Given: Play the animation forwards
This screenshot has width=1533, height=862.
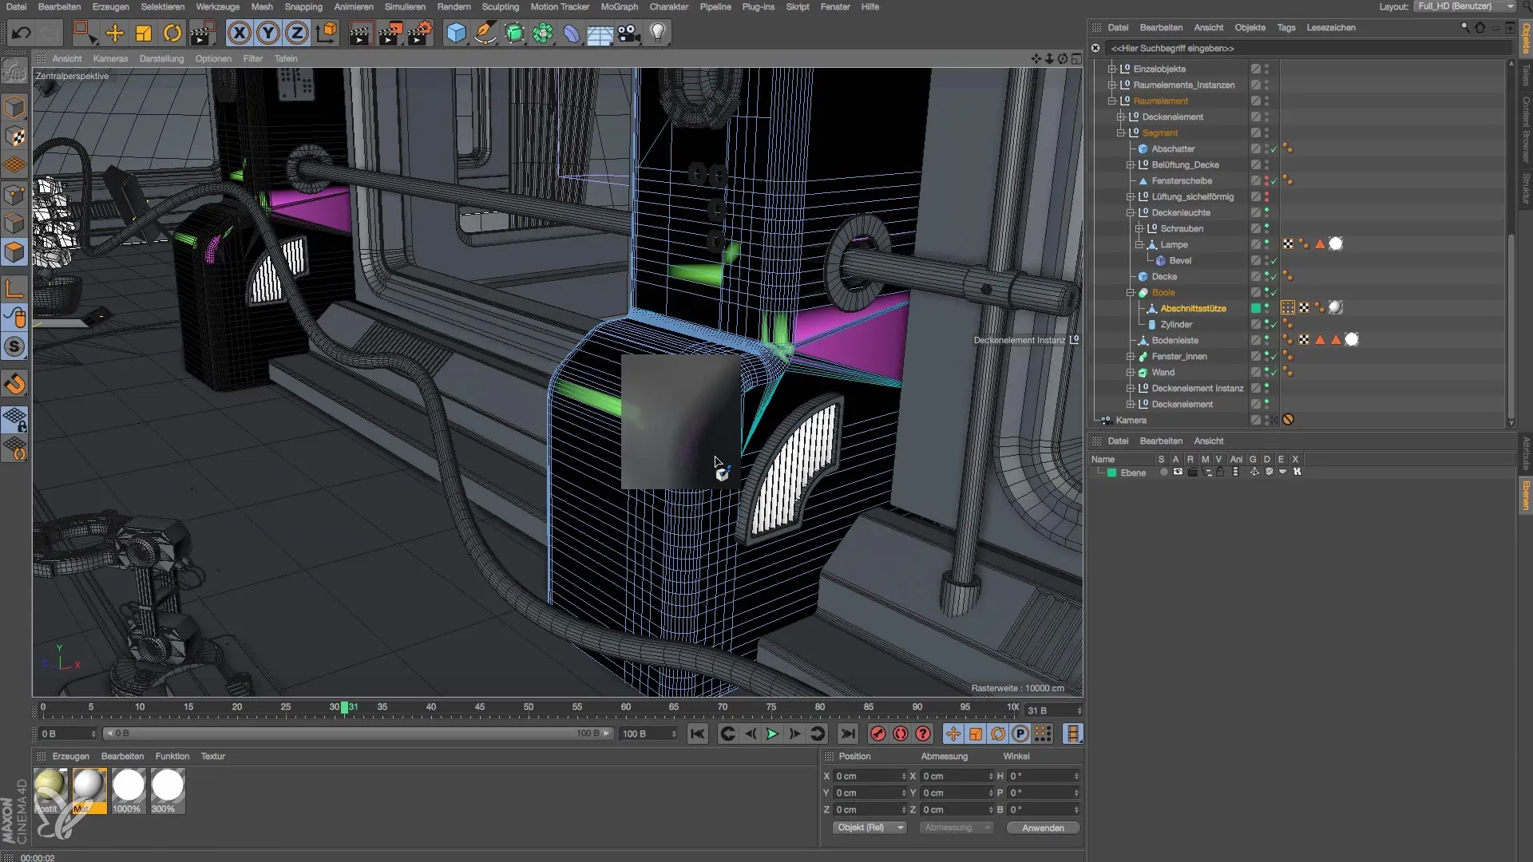Looking at the screenshot, I should 772,733.
